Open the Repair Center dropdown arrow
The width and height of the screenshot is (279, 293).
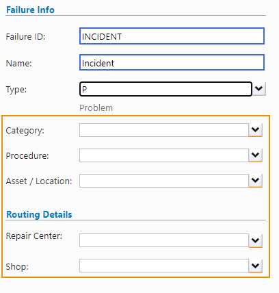tap(256, 240)
